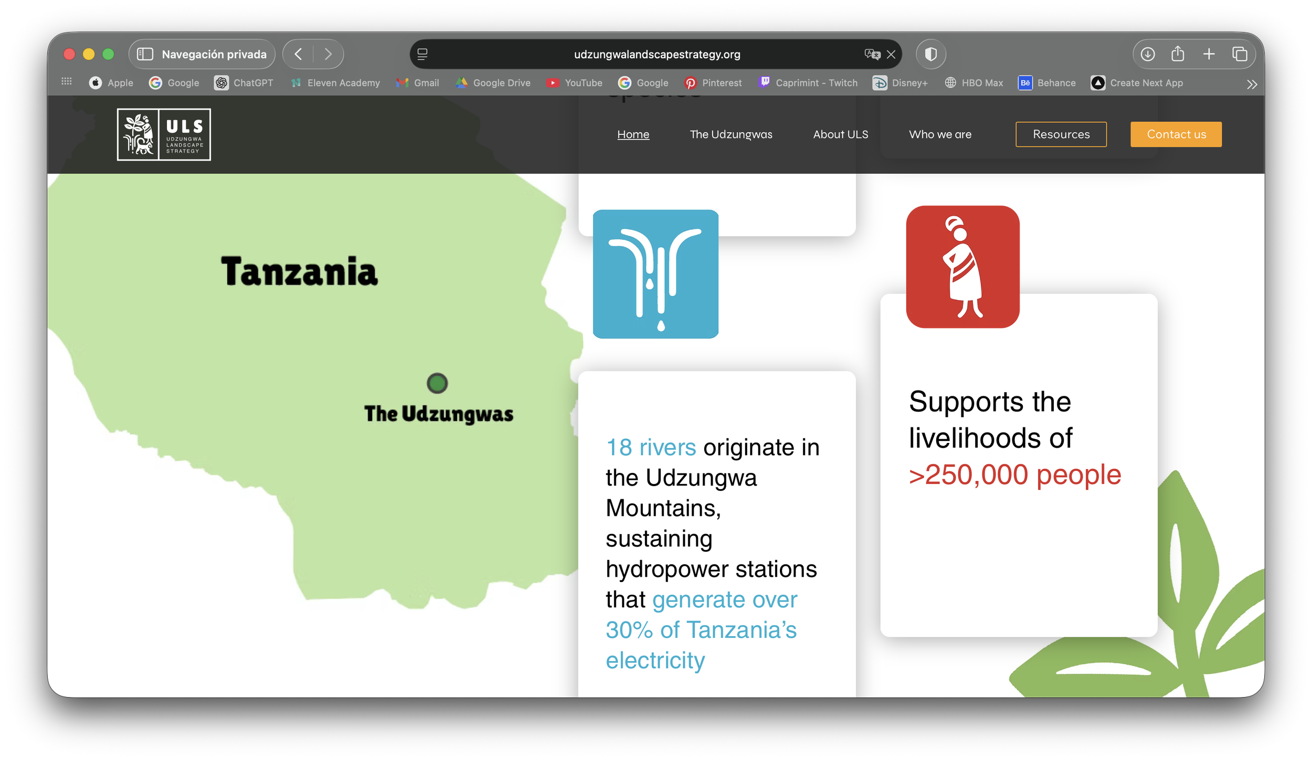Click the red woman livelihoods icon
The height and width of the screenshot is (760, 1312).
[962, 267]
